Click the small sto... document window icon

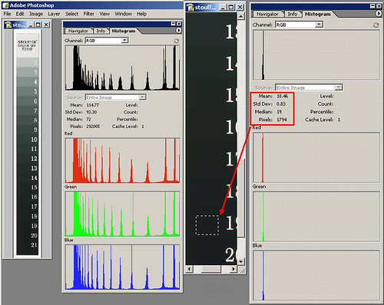(x=8, y=25)
